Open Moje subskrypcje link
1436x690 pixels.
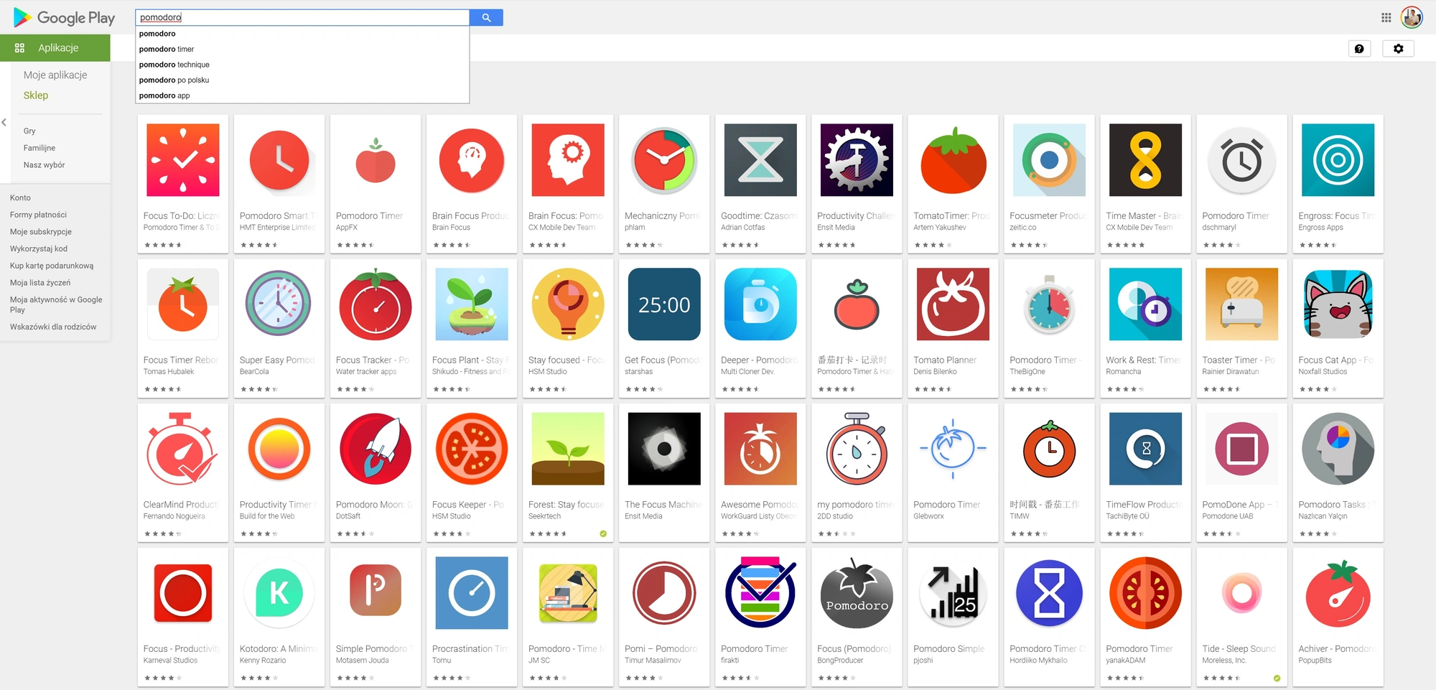41,232
